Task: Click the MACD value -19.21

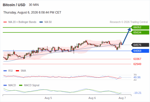Action: click(x=137, y=93)
